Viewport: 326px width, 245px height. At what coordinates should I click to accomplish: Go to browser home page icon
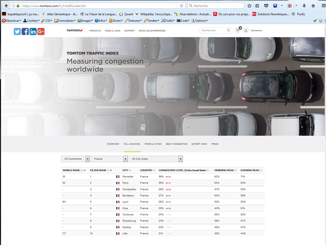point(313,6)
